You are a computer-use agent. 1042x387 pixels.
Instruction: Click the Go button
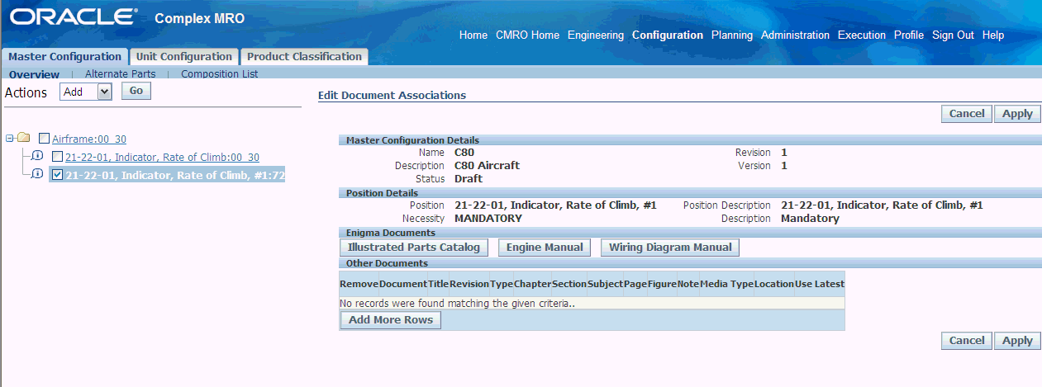136,91
